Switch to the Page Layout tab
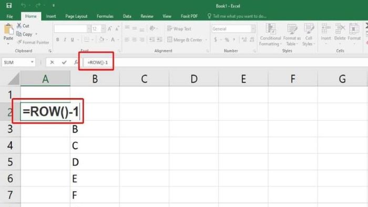 pyautogui.click(x=76, y=16)
